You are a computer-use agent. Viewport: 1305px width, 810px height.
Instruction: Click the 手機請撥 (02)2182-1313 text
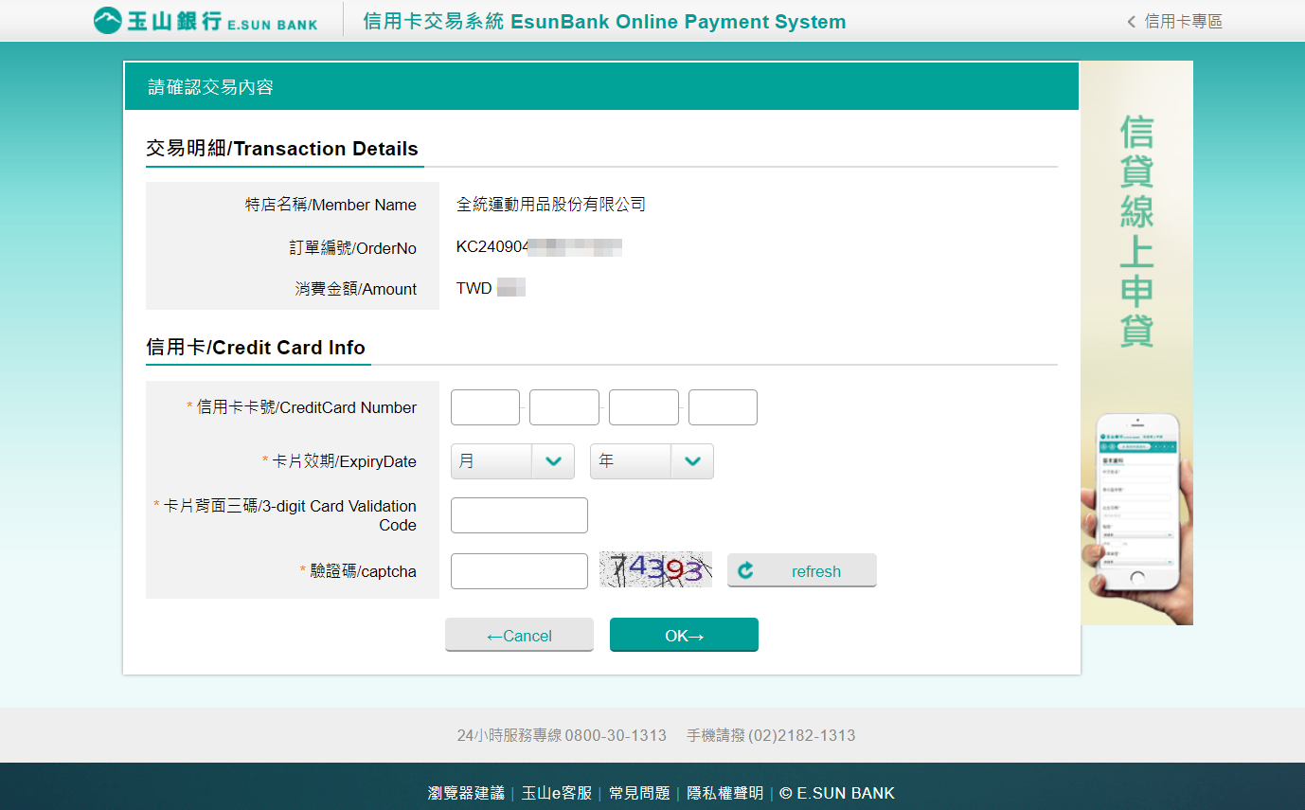coord(771,735)
